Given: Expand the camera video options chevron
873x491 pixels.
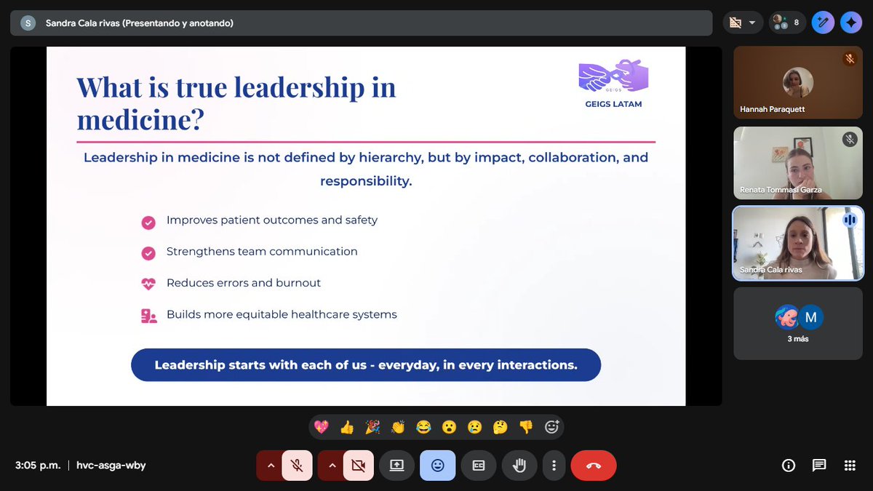Looking at the screenshot, I should (x=332, y=466).
